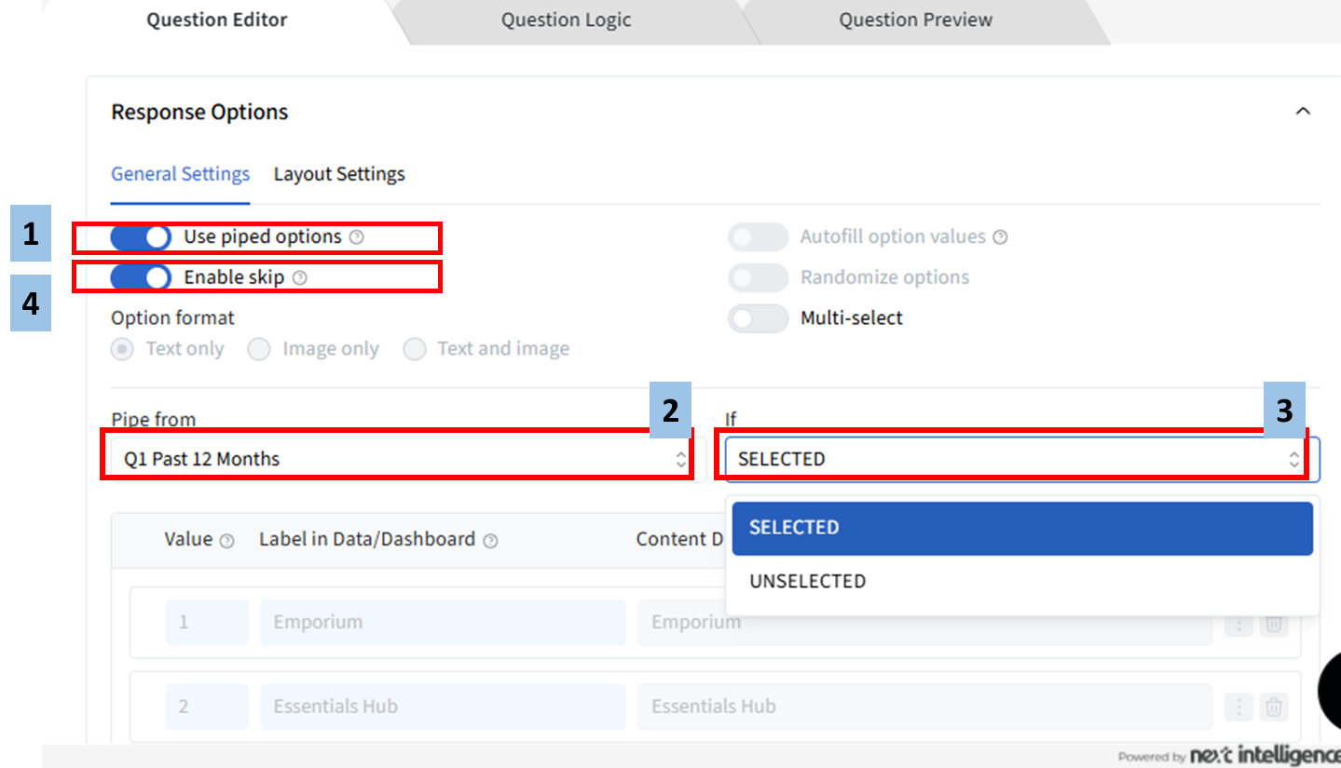Collapse the Response Options section
The width and height of the screenshot is (1341, 768).
(x=1303, y=112)
